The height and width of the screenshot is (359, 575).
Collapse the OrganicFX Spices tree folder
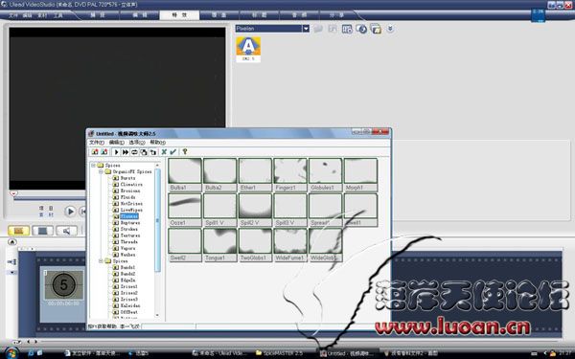[101, 171]
